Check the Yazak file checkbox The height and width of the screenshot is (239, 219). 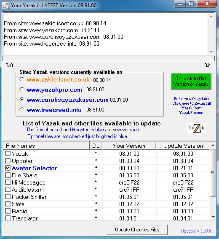pos(8,153)
